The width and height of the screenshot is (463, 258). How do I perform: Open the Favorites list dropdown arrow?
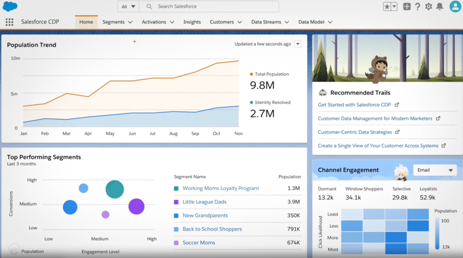(394, 6)
